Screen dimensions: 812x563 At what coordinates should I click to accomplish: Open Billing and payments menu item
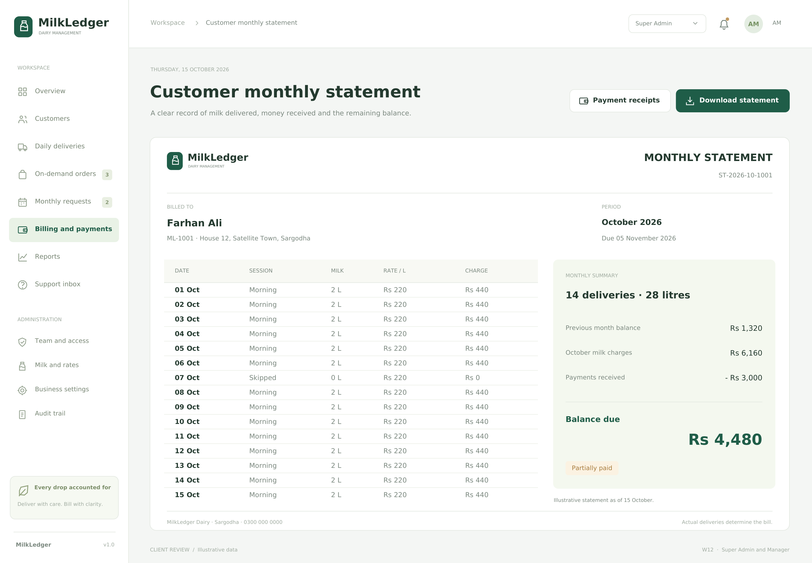(x=64, y=230)
